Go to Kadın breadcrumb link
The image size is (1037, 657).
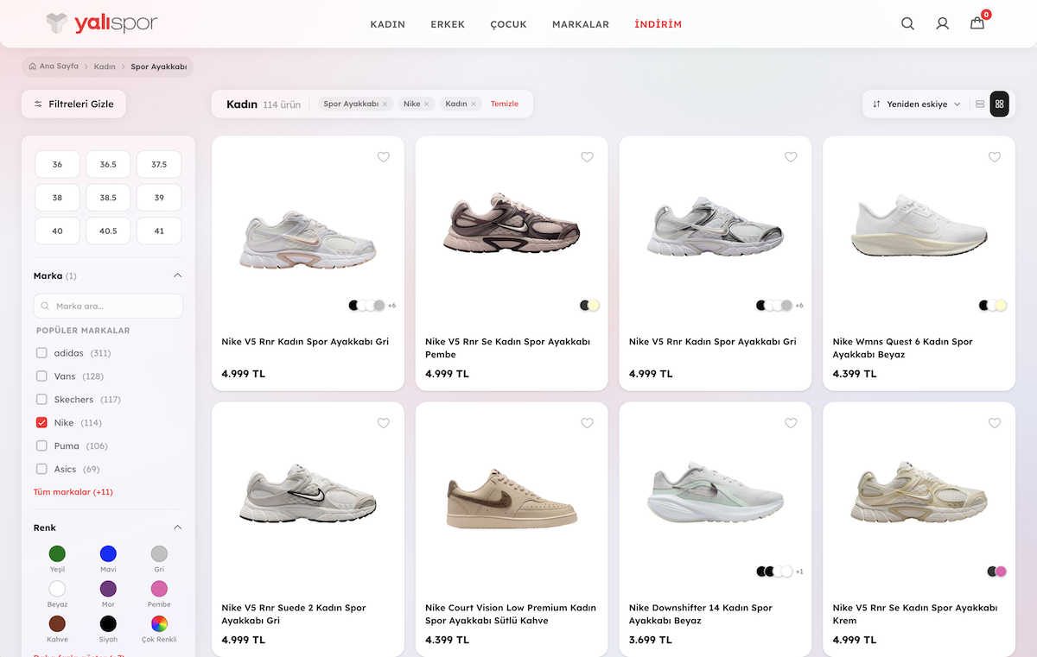pos(105,66)
